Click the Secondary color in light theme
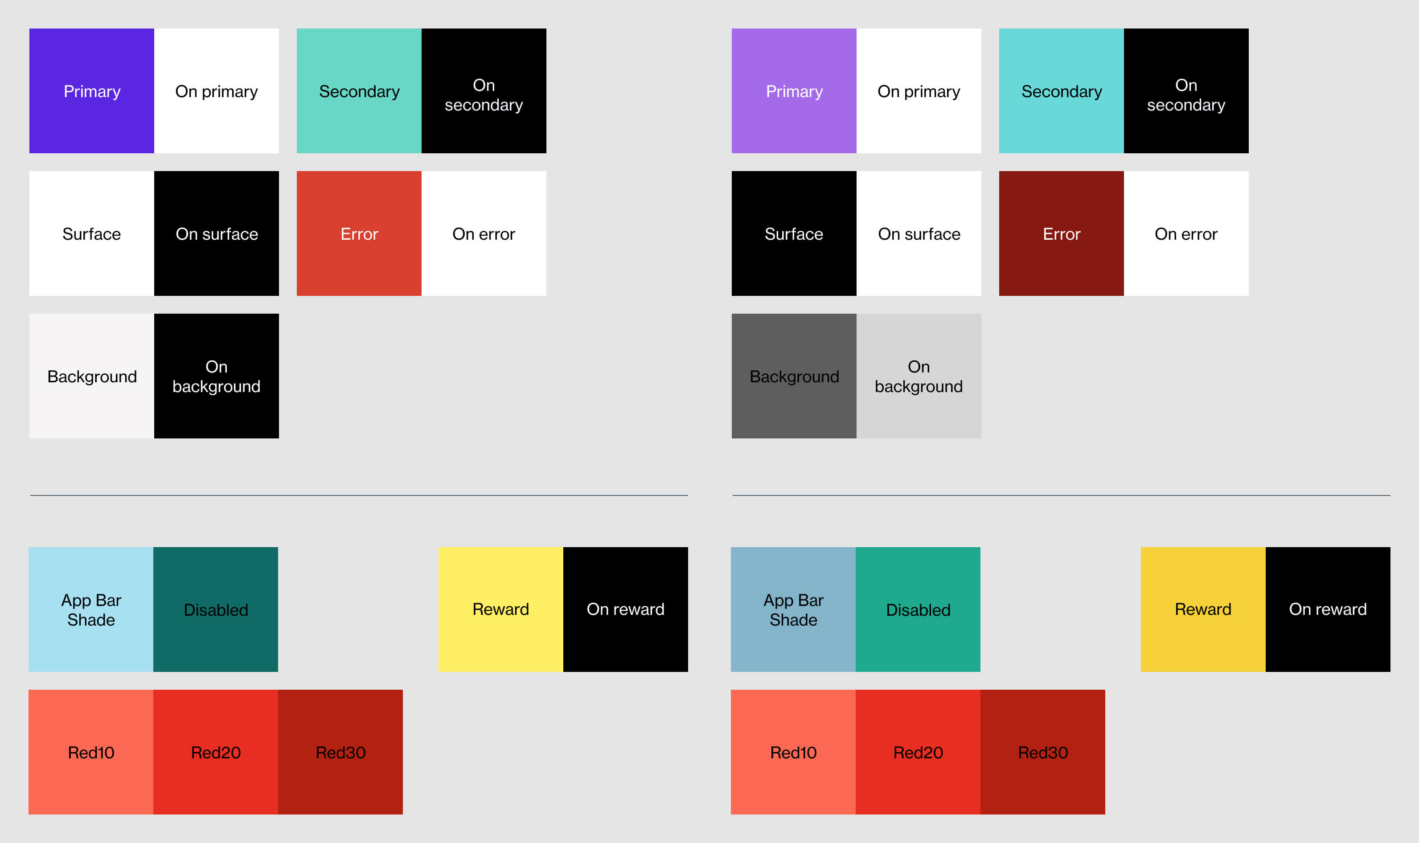Image resolution: width=1419 pixels, height=843 pixels. 358,90
